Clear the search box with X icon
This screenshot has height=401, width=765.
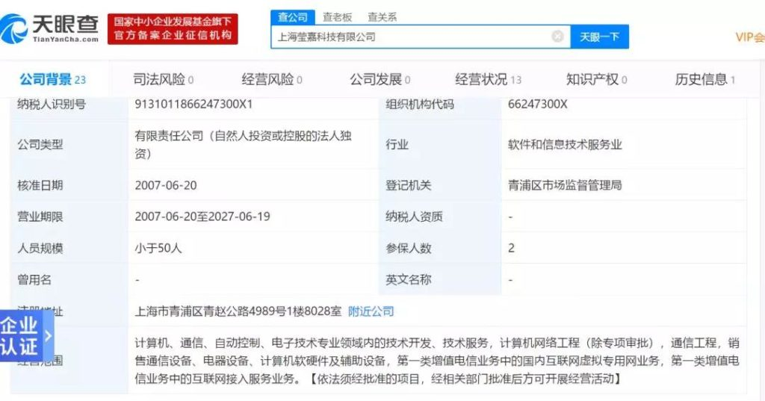pos(557,36)
